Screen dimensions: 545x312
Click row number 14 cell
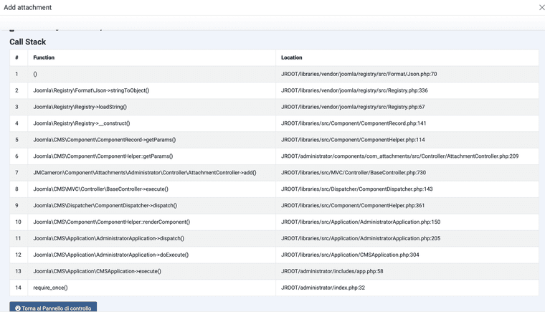(x=19, y=288)
